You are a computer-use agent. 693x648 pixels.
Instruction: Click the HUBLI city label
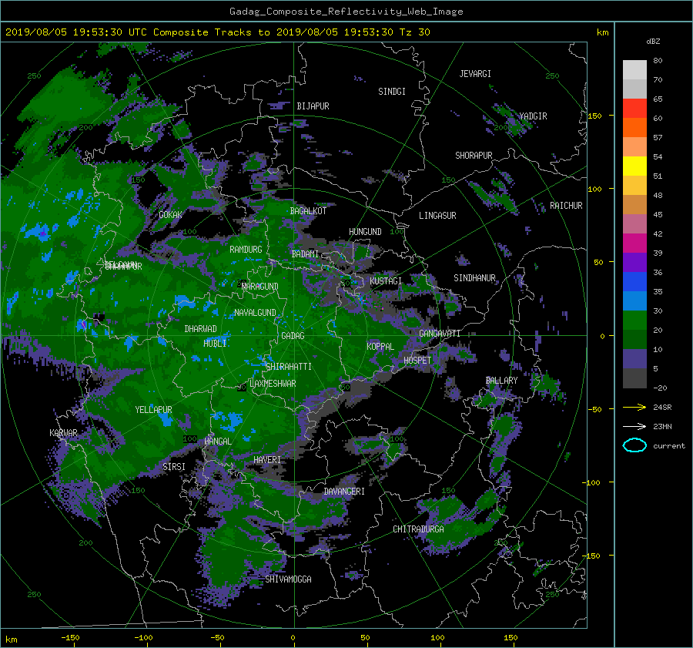point(215,344)
